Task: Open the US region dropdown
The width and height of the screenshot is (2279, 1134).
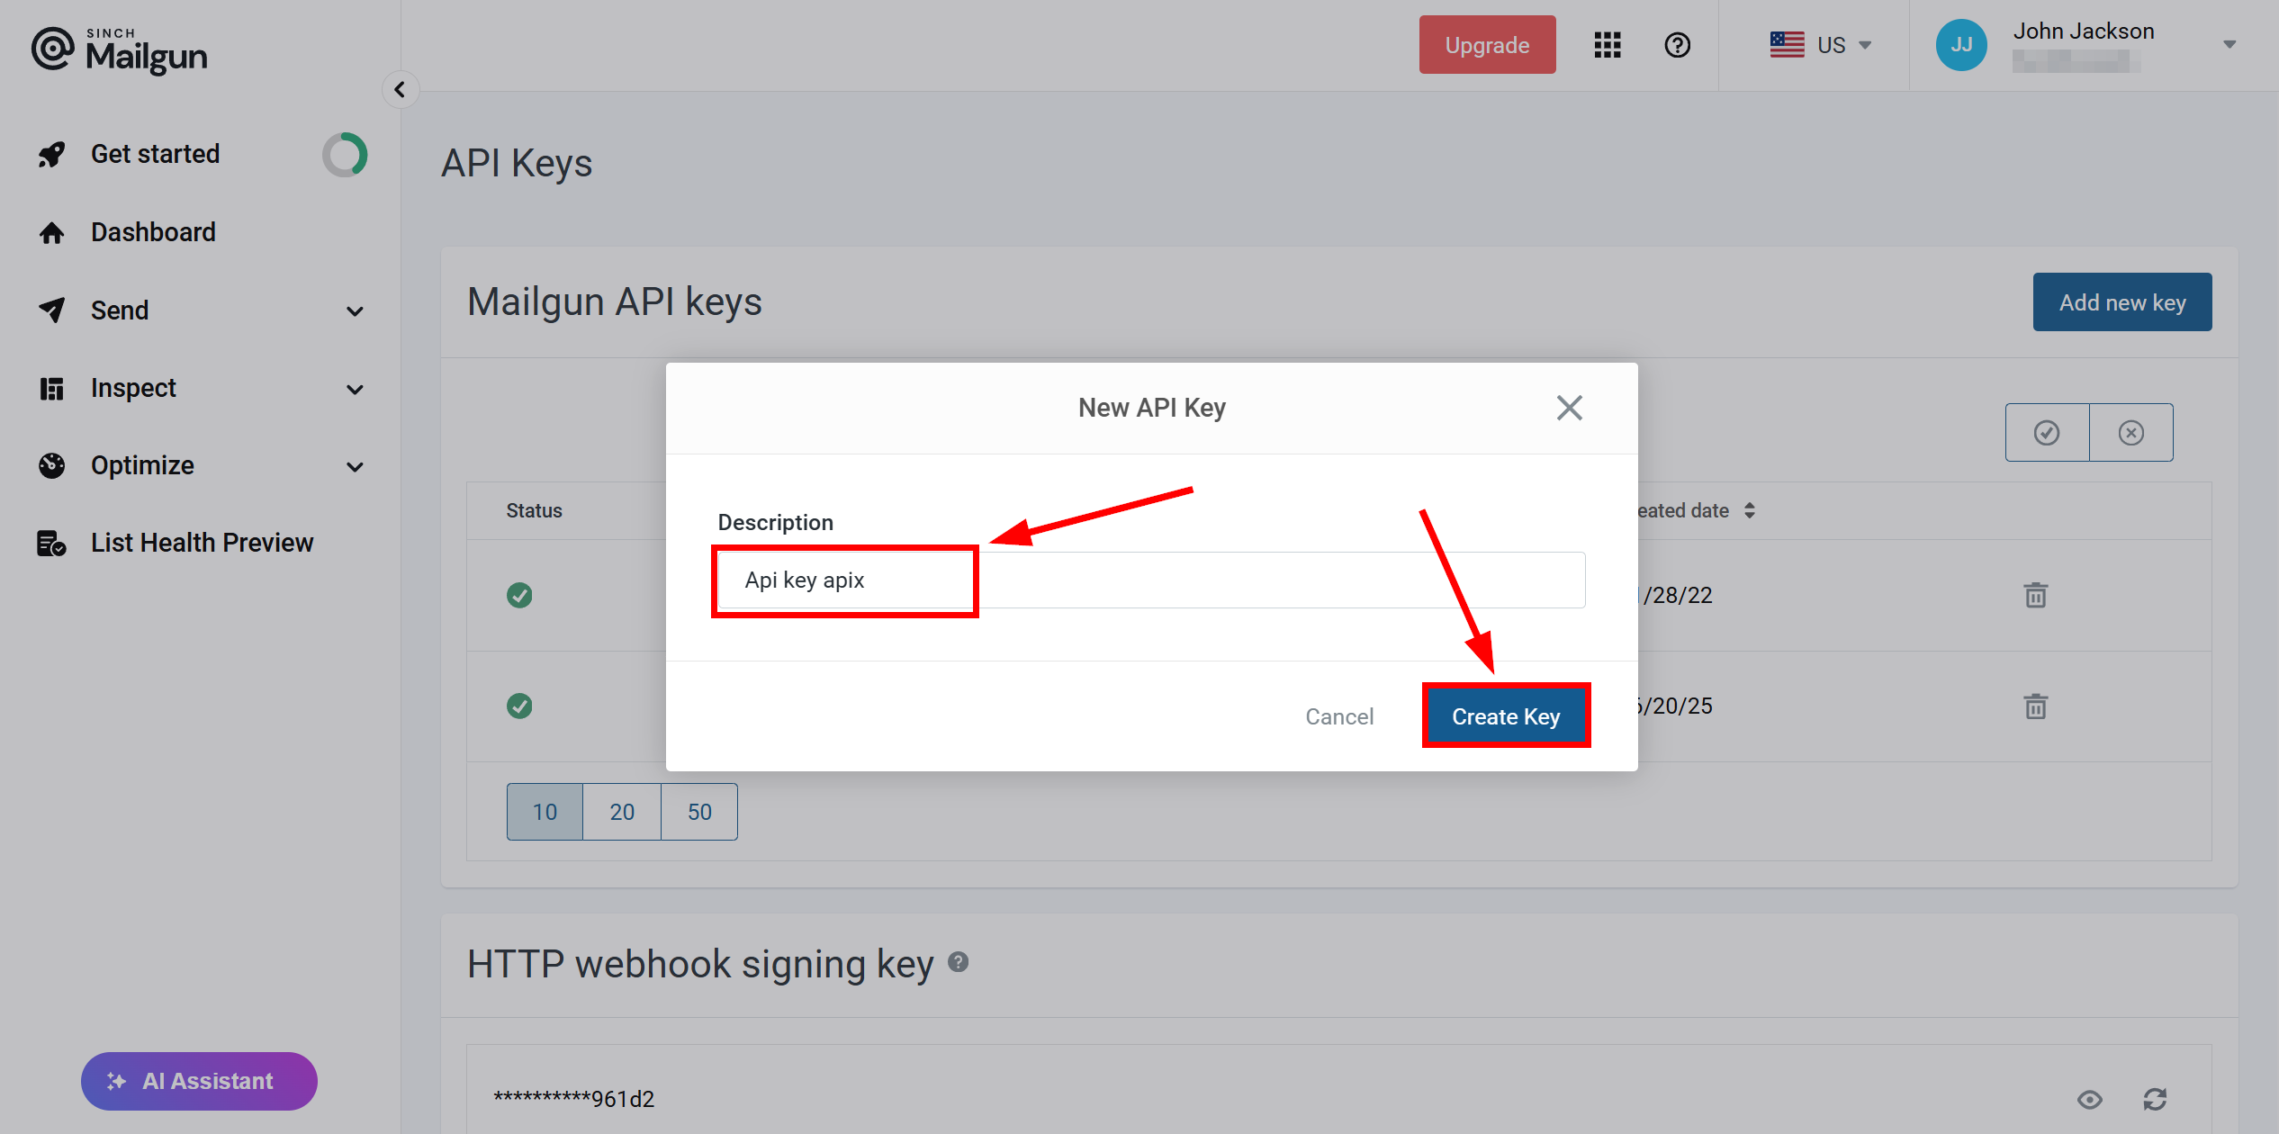Action: 1822,45
